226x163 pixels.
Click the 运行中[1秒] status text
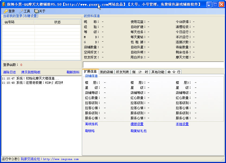[x=10, y=159]
